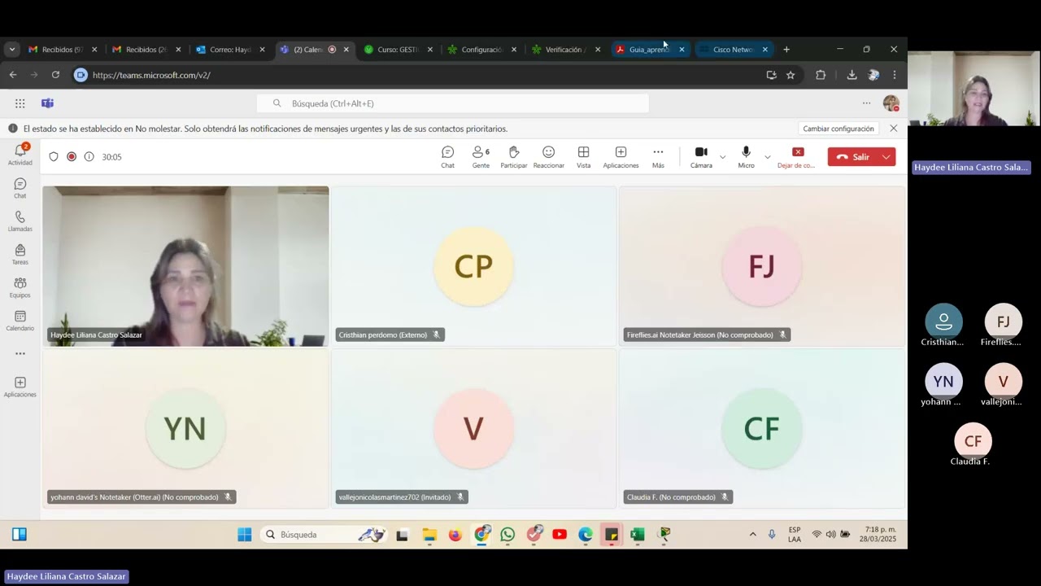Viewport: 1041px width, 586px height.
Task: Click the meeting security shield icon
Action: 54,157
